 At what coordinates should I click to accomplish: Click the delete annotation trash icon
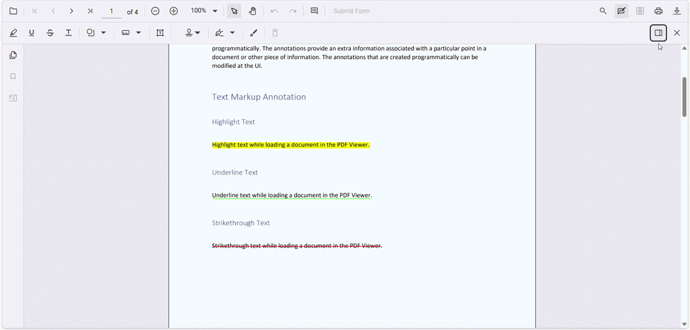point(275,33)
